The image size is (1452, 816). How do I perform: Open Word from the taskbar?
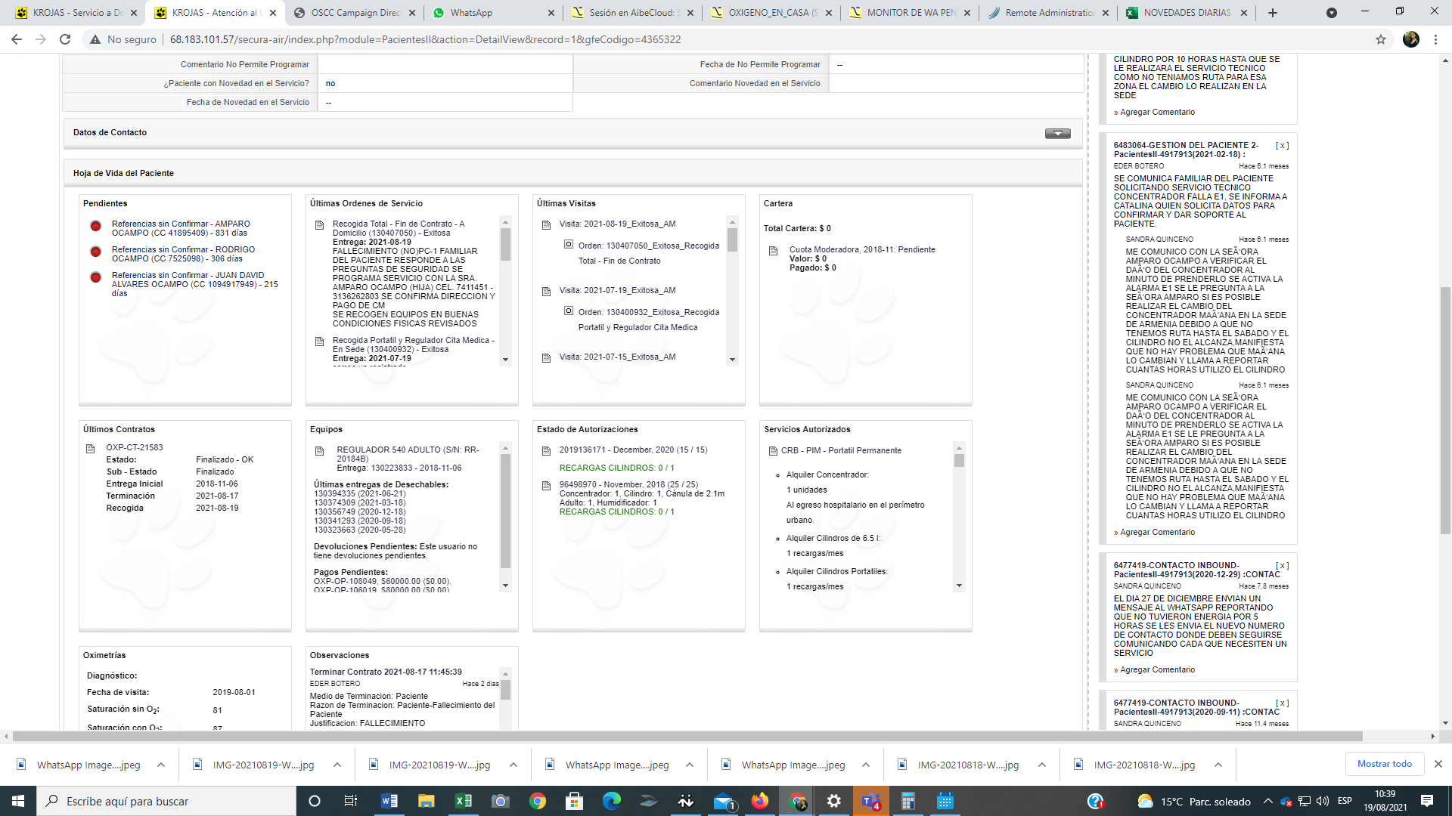coord(389,801)
